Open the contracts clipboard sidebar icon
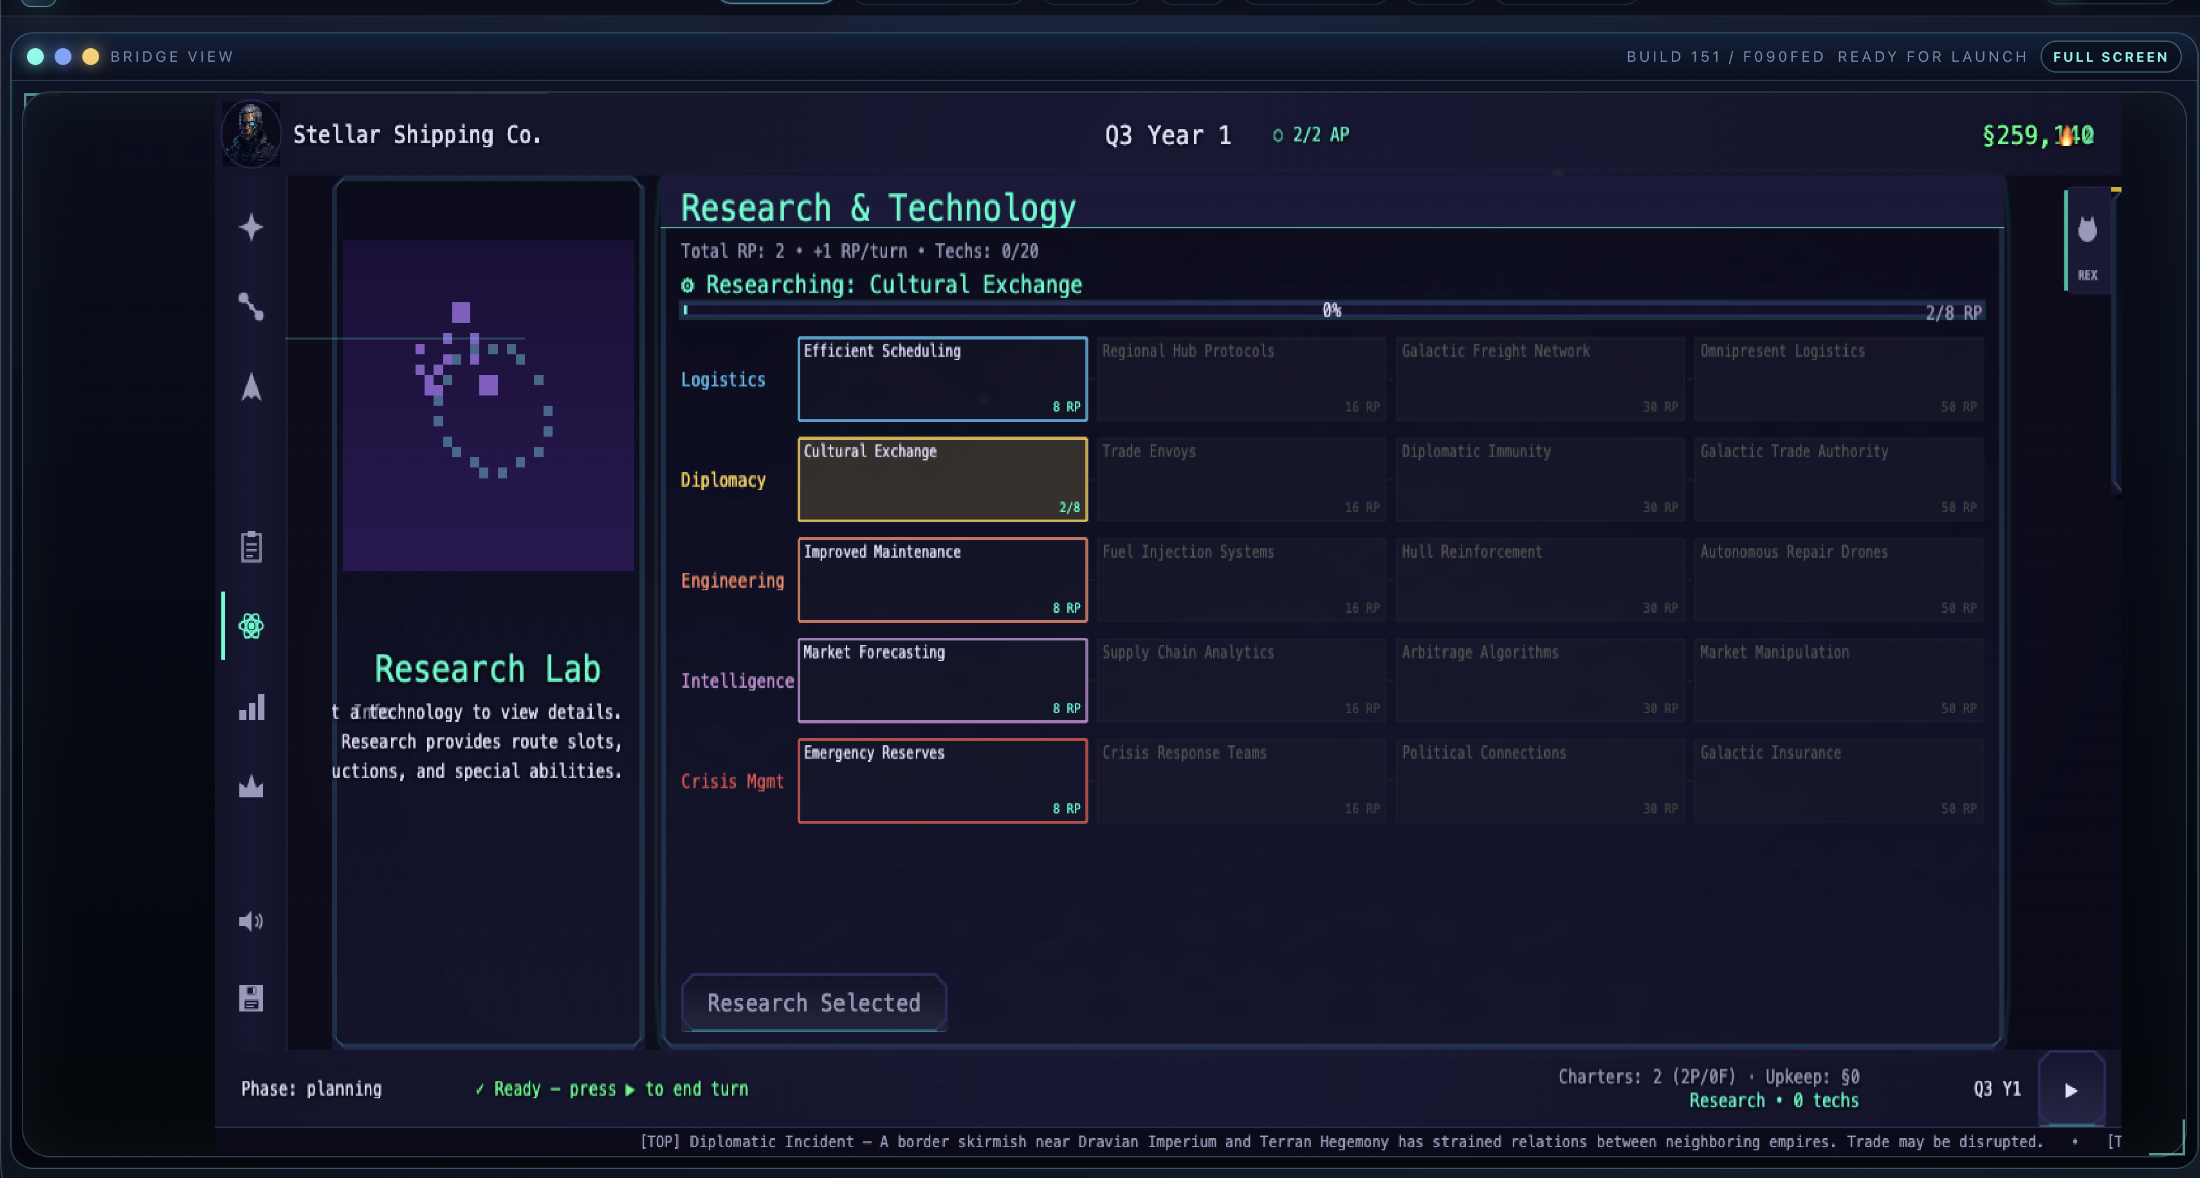This screenshot has width=2200, height=1178. point(251,547)
